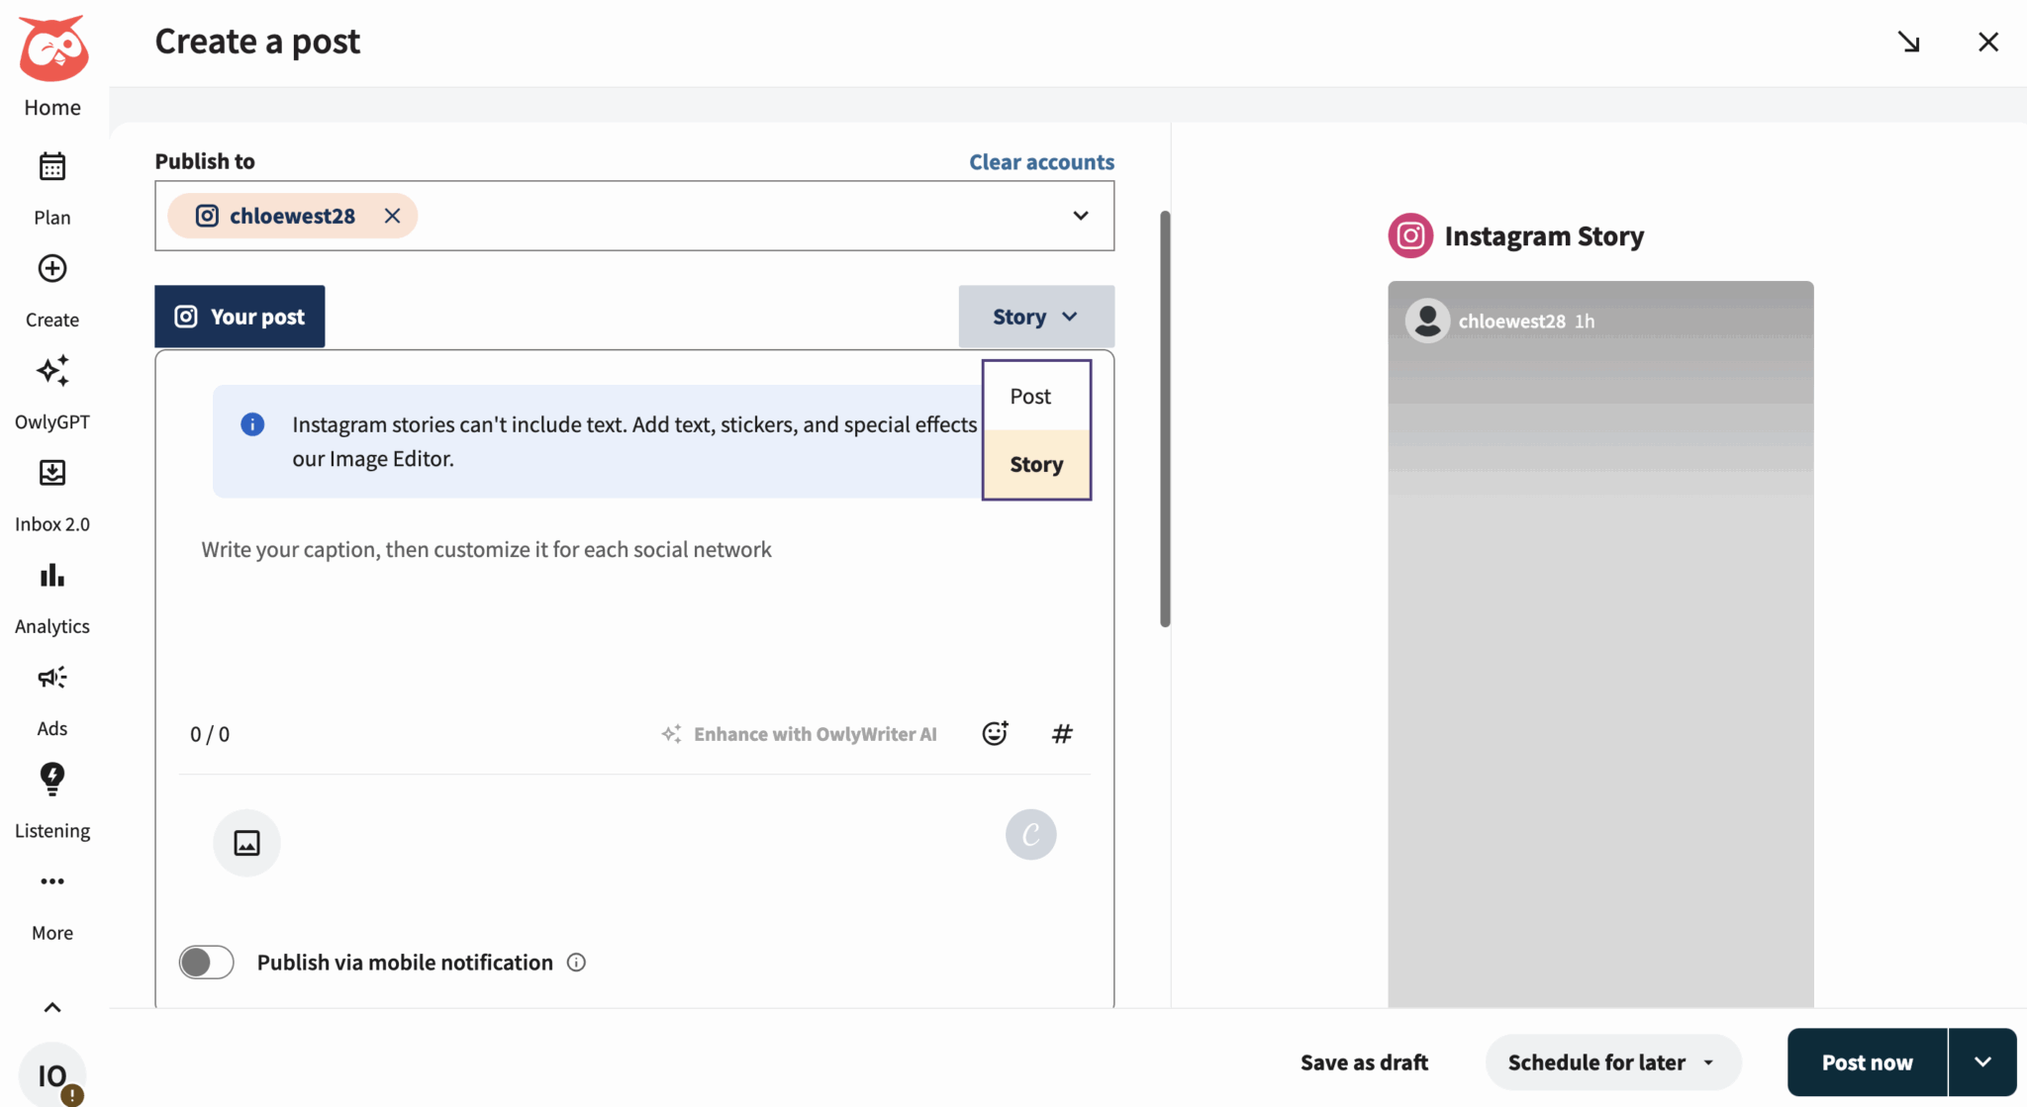Screen dimensions: 2027x1107
Task: Open the Story type dropdown
Action: (1035, 316)
